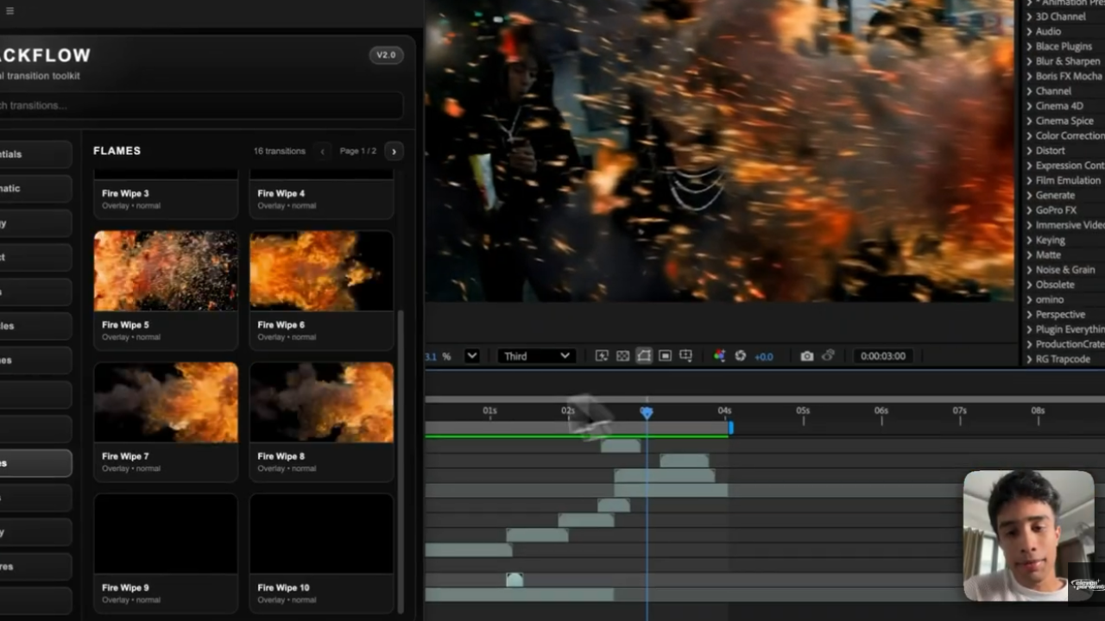Click the show channel color icon

(x=719, y=355)
